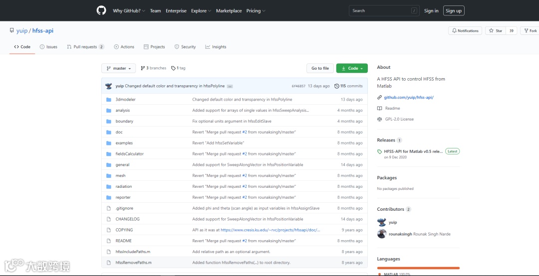Image resolution: width=539 pixels, height=276 pixels.
Task: Click the GitHub Octocat logo
Action: (x=101, y=10)
